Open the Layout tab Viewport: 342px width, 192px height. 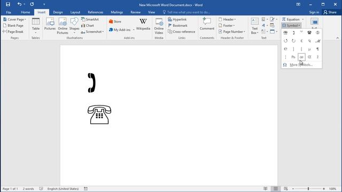tap(75, 12)
